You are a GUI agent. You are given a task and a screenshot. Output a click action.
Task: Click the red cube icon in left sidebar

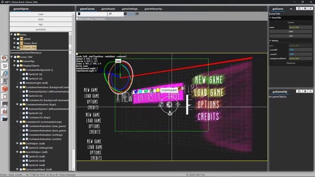[x=4, y=88]
